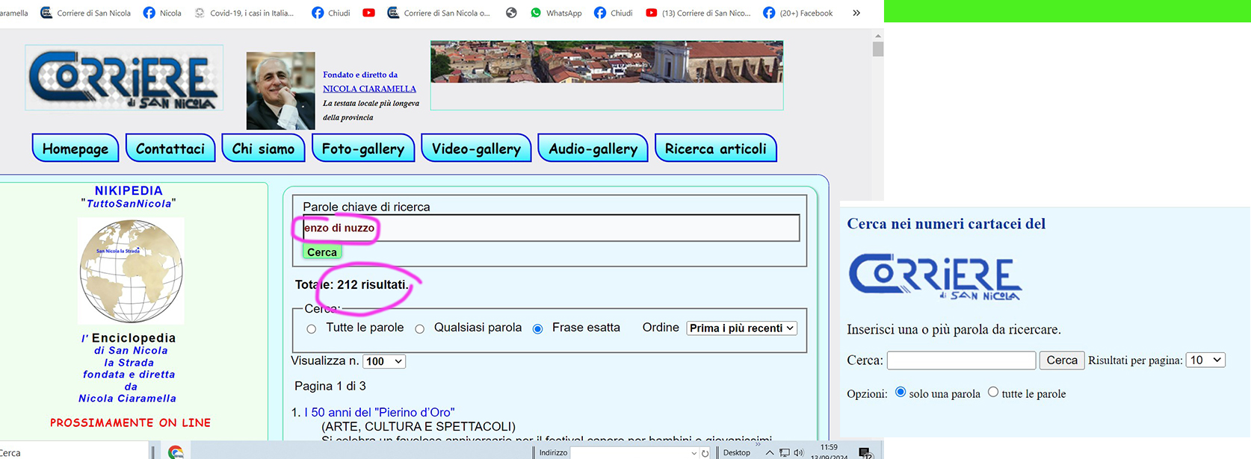Open Ricerca articoli page
1251x459 pixels.
[716, 148]
